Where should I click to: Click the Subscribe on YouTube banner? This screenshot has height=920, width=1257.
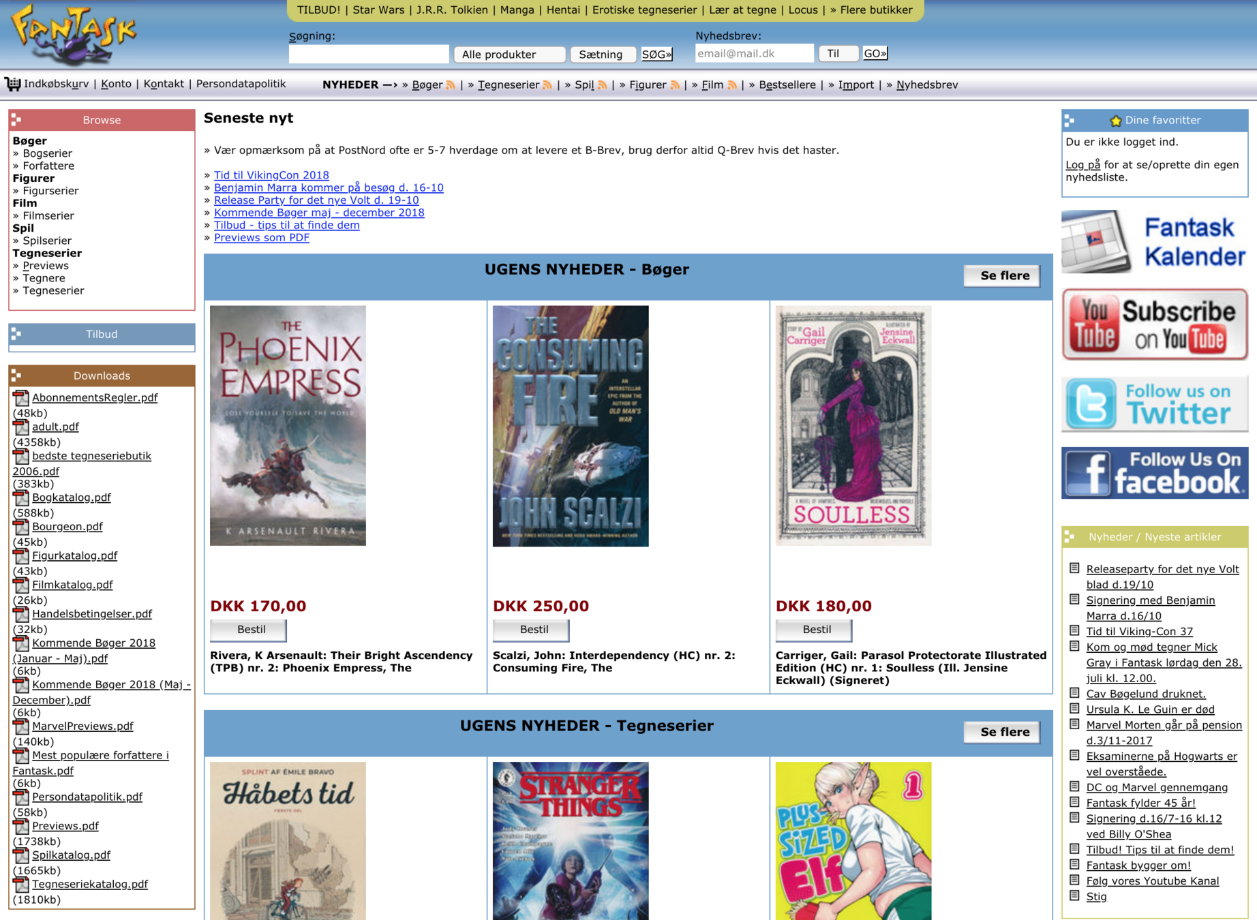pyautogui.click(x=1154, y=324)
